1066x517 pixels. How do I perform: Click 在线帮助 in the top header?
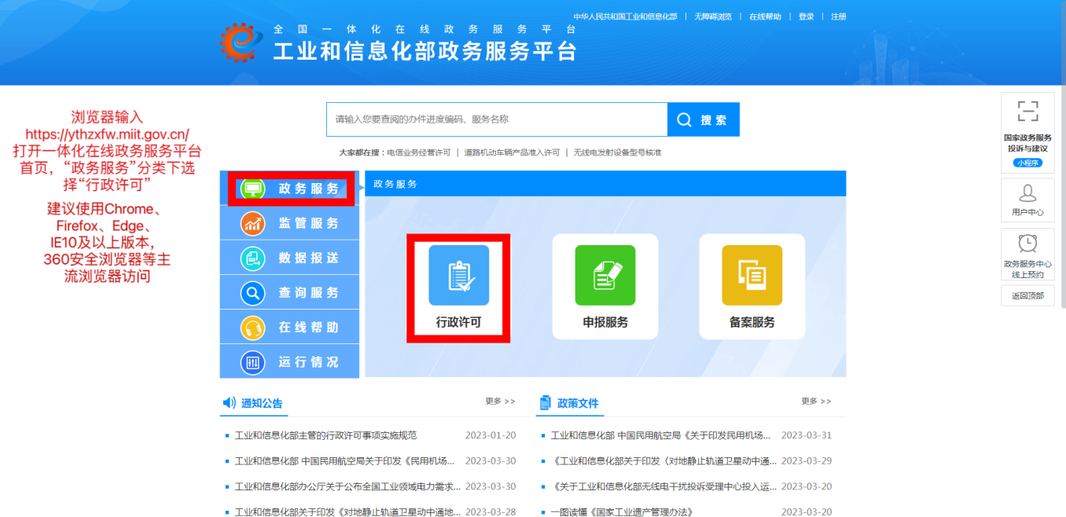[765, 16]
